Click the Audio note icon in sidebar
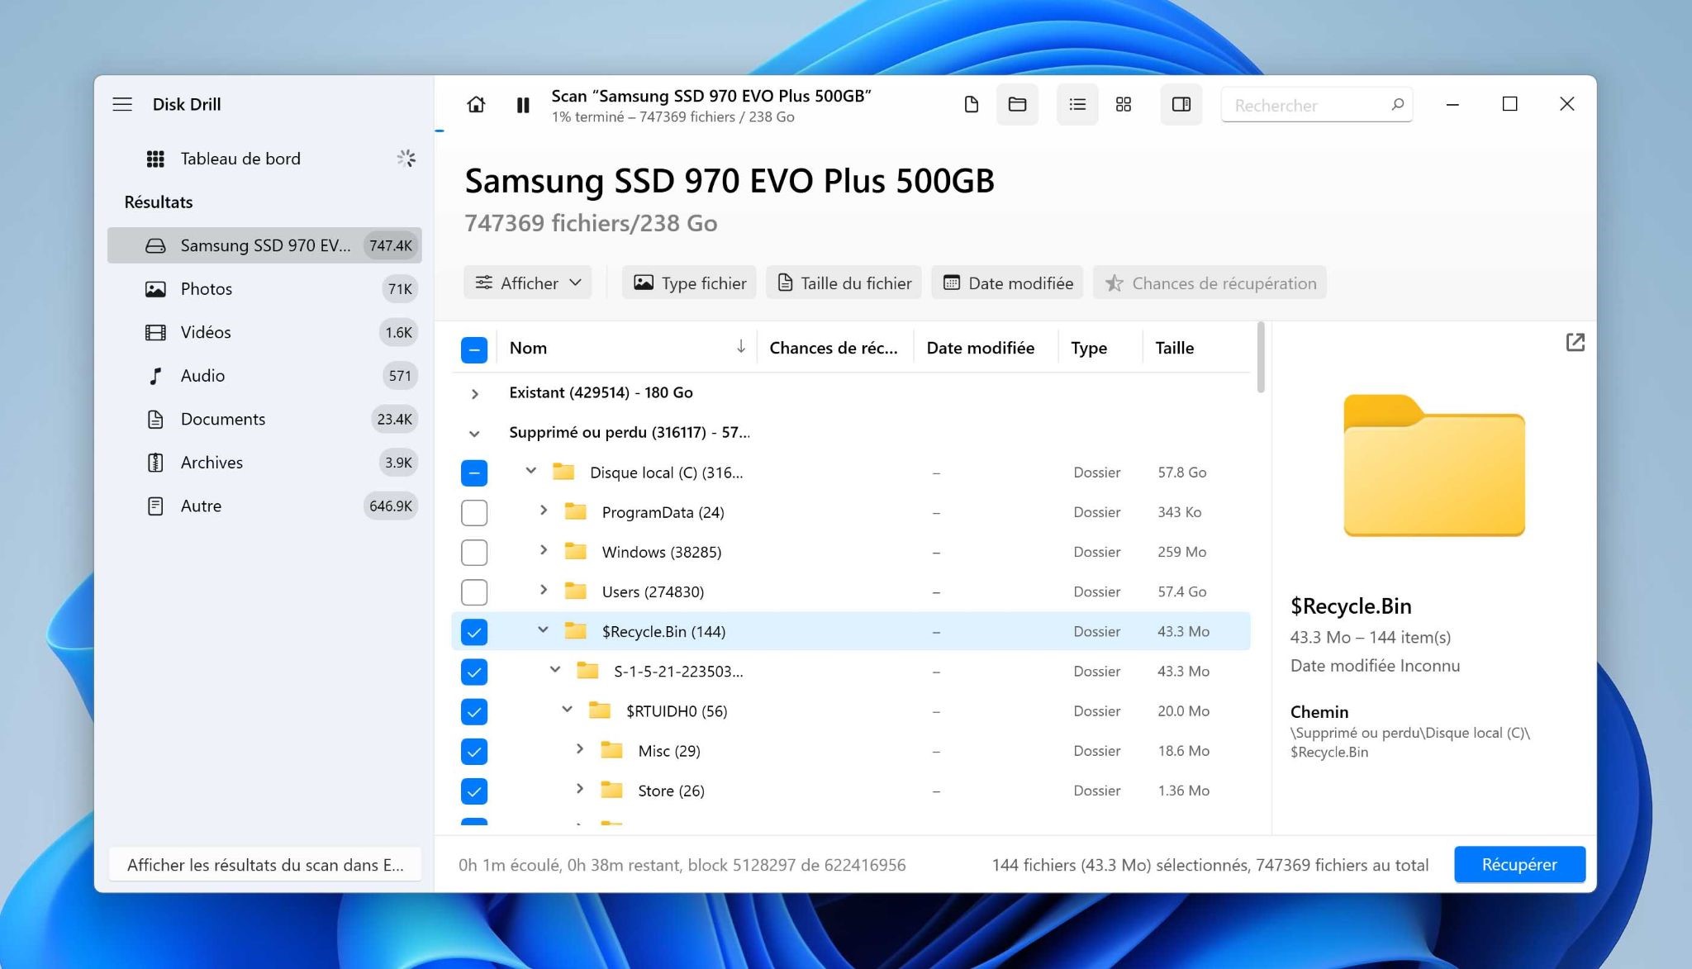This screenshot has width=1692, height=969. (x=155, y=376)
